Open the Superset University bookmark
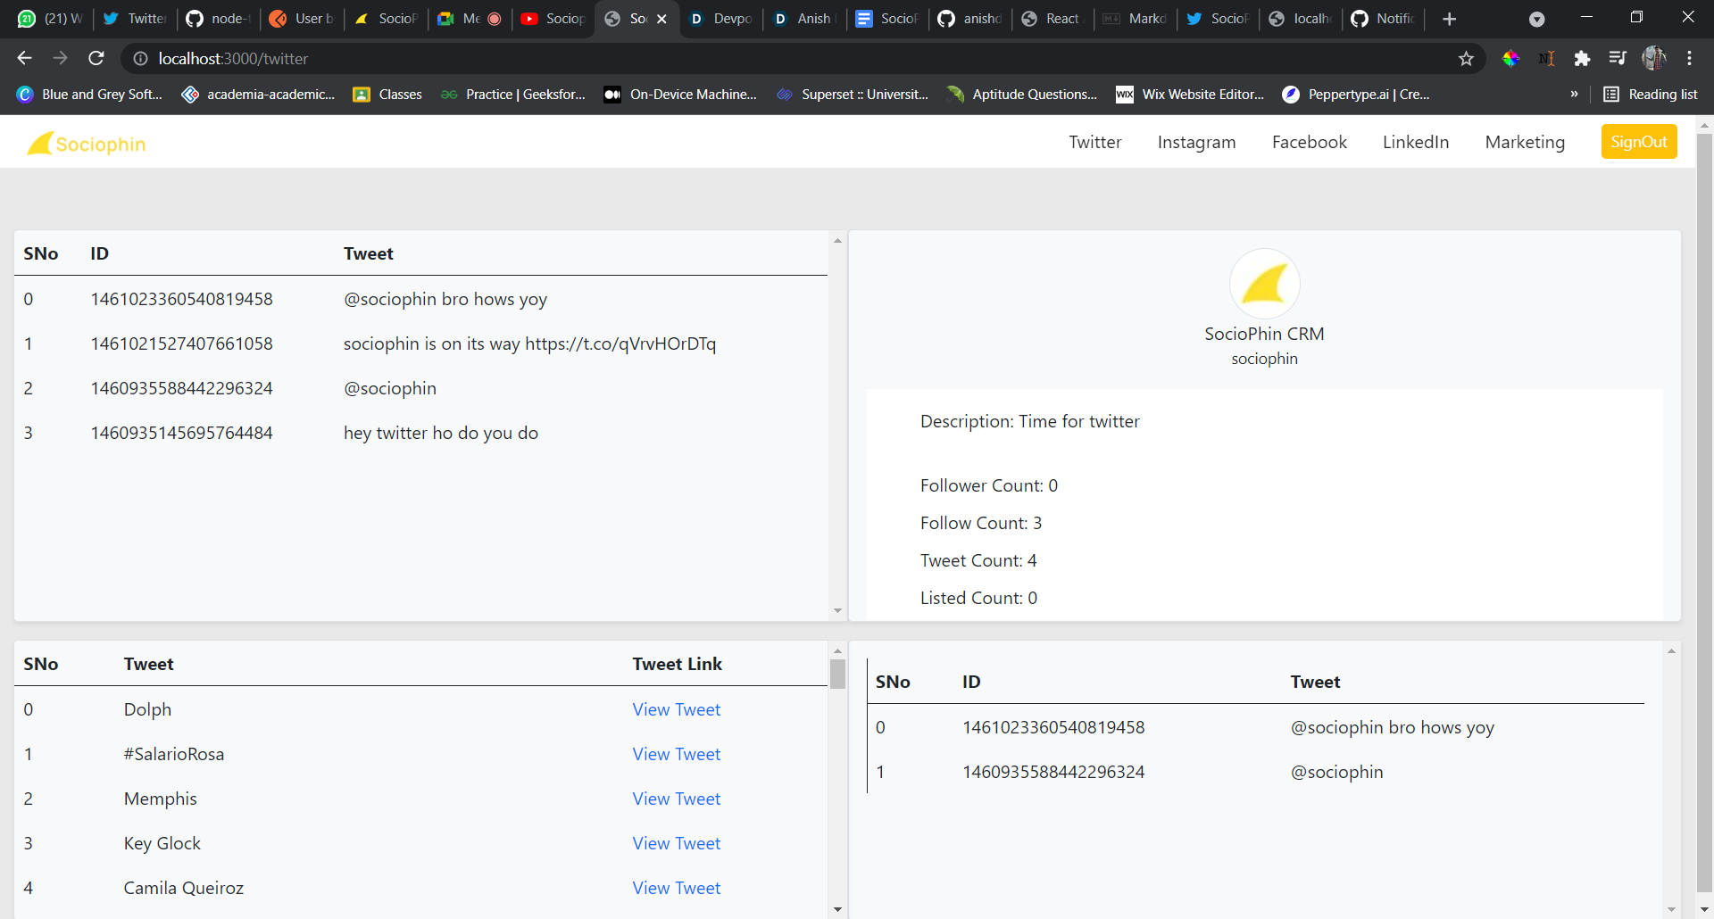The height and width of the screenshot is (919, 1714). pos(853,95)
